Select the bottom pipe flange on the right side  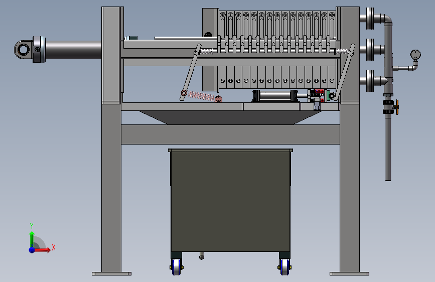[370, 80]
